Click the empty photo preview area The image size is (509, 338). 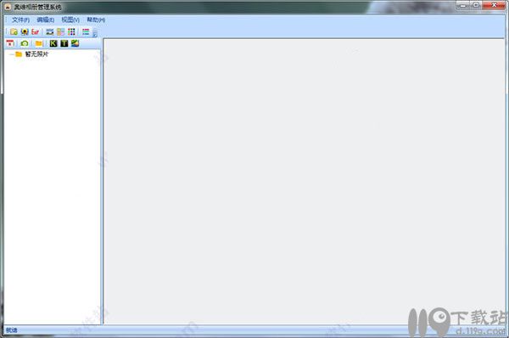point(304,182)
